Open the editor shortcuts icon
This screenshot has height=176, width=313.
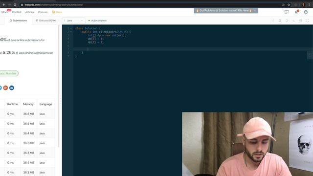point(293,21)
